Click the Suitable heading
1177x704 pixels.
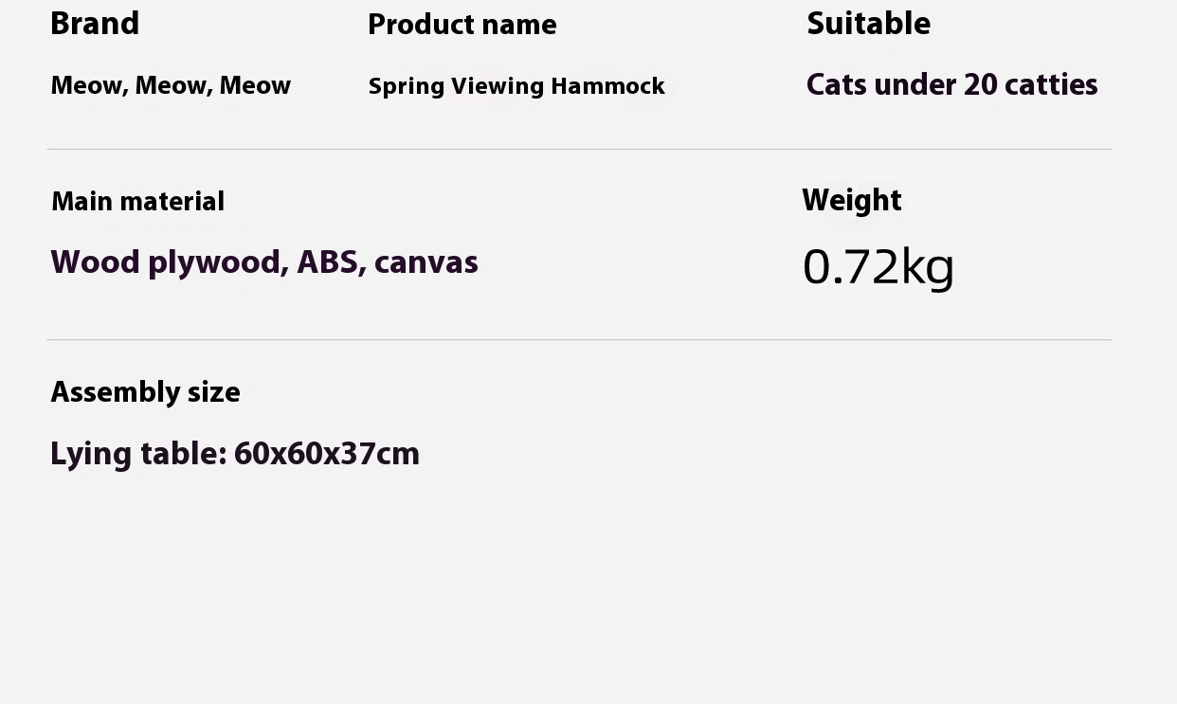(868, 24)
